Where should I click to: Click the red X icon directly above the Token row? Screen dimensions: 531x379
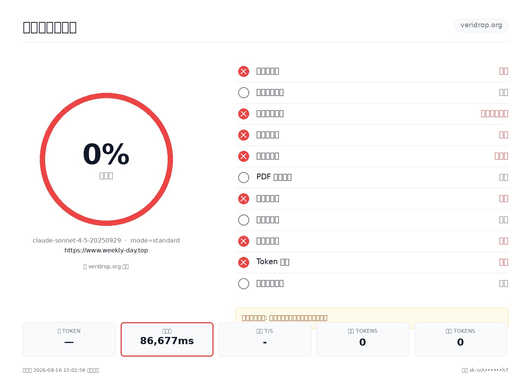tap(244, 241)
